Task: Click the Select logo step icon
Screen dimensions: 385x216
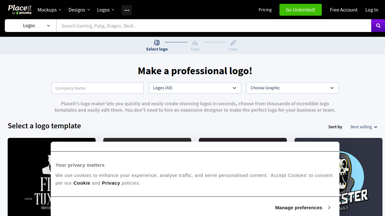Action: pos(157,43)
